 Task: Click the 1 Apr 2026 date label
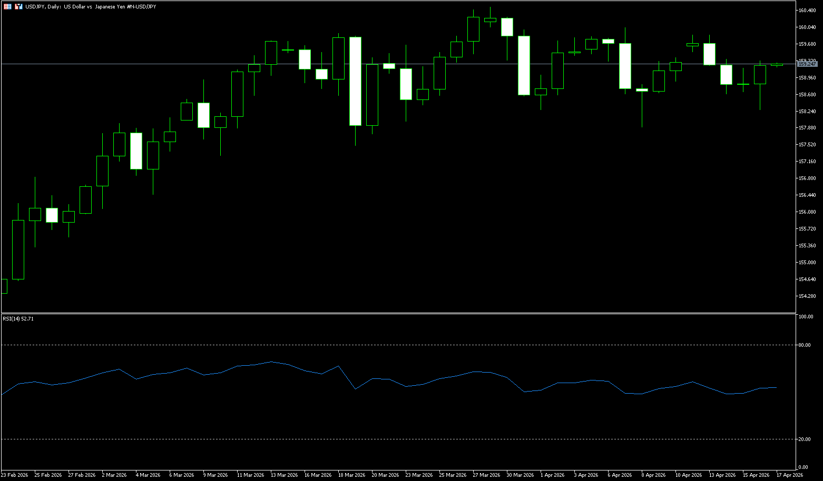(x=553, y=475)
